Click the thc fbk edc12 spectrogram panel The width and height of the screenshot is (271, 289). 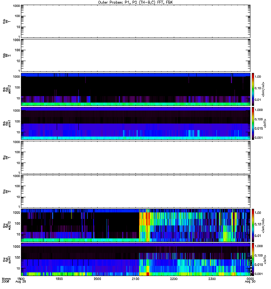(x=135, y=225)
